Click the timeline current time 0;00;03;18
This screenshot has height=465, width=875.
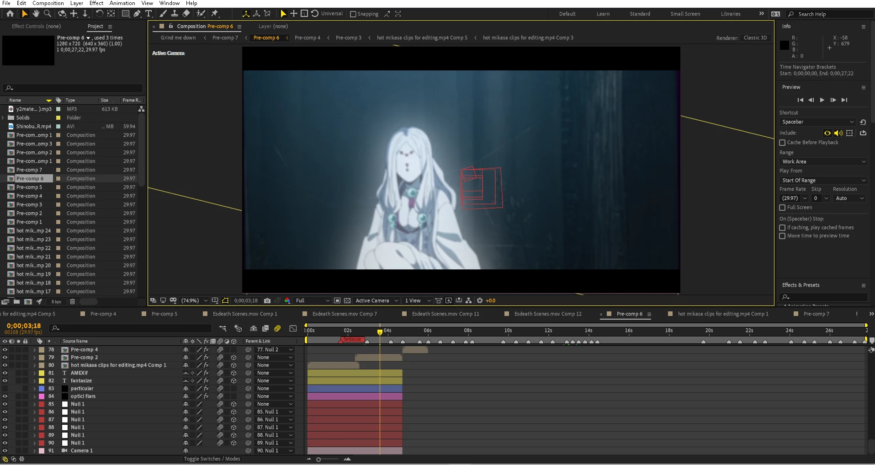tap(24, 326)
